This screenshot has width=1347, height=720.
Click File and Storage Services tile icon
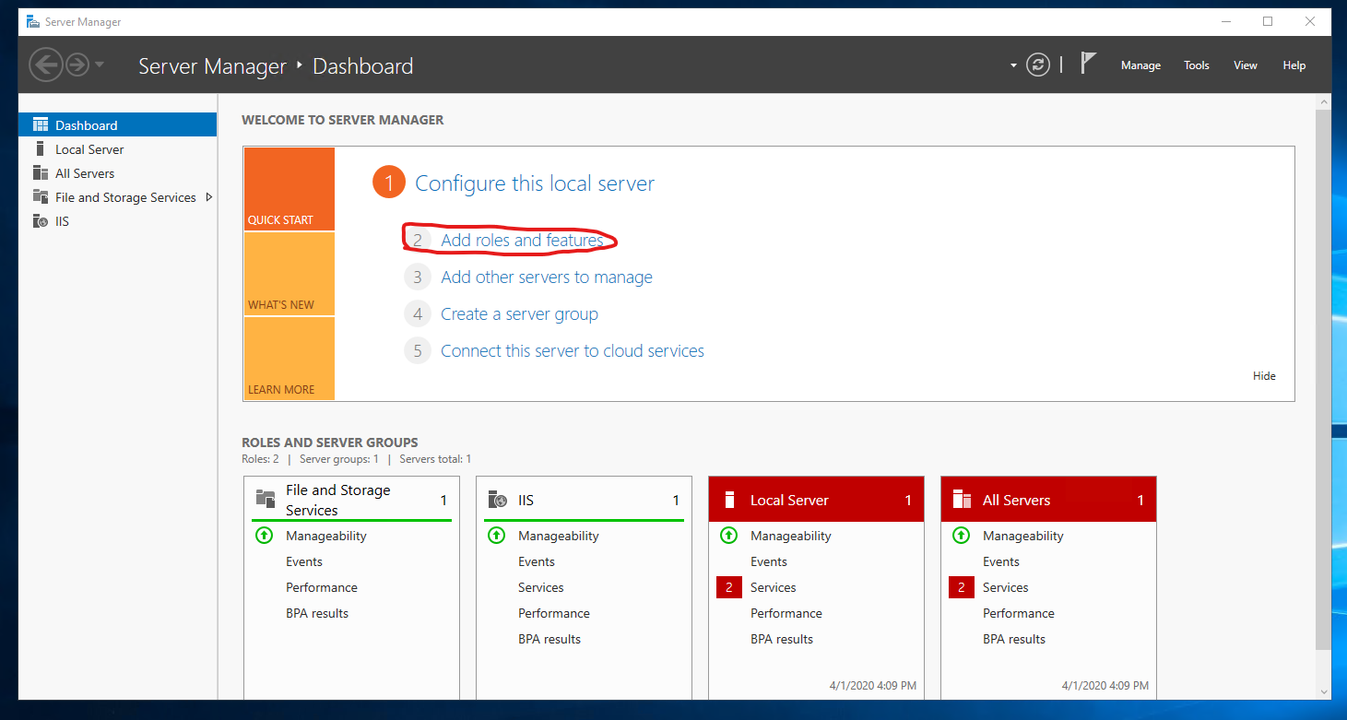coord(265,499)
